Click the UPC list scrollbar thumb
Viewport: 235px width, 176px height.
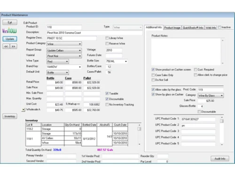point(222,121)
